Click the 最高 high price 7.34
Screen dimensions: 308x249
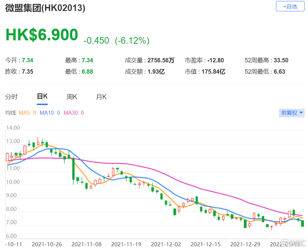tap(88, 60)
